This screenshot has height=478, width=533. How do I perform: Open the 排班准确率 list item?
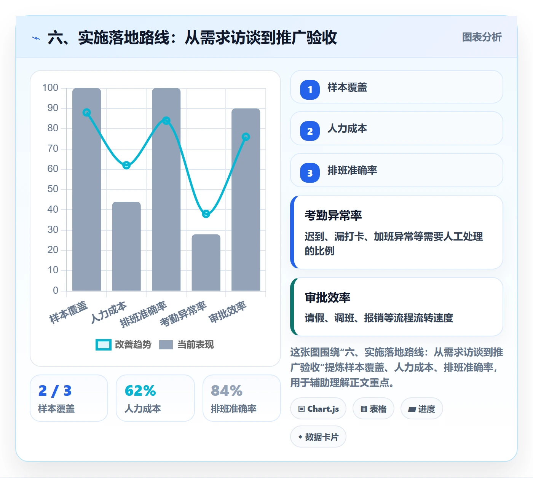pos(397,170)
